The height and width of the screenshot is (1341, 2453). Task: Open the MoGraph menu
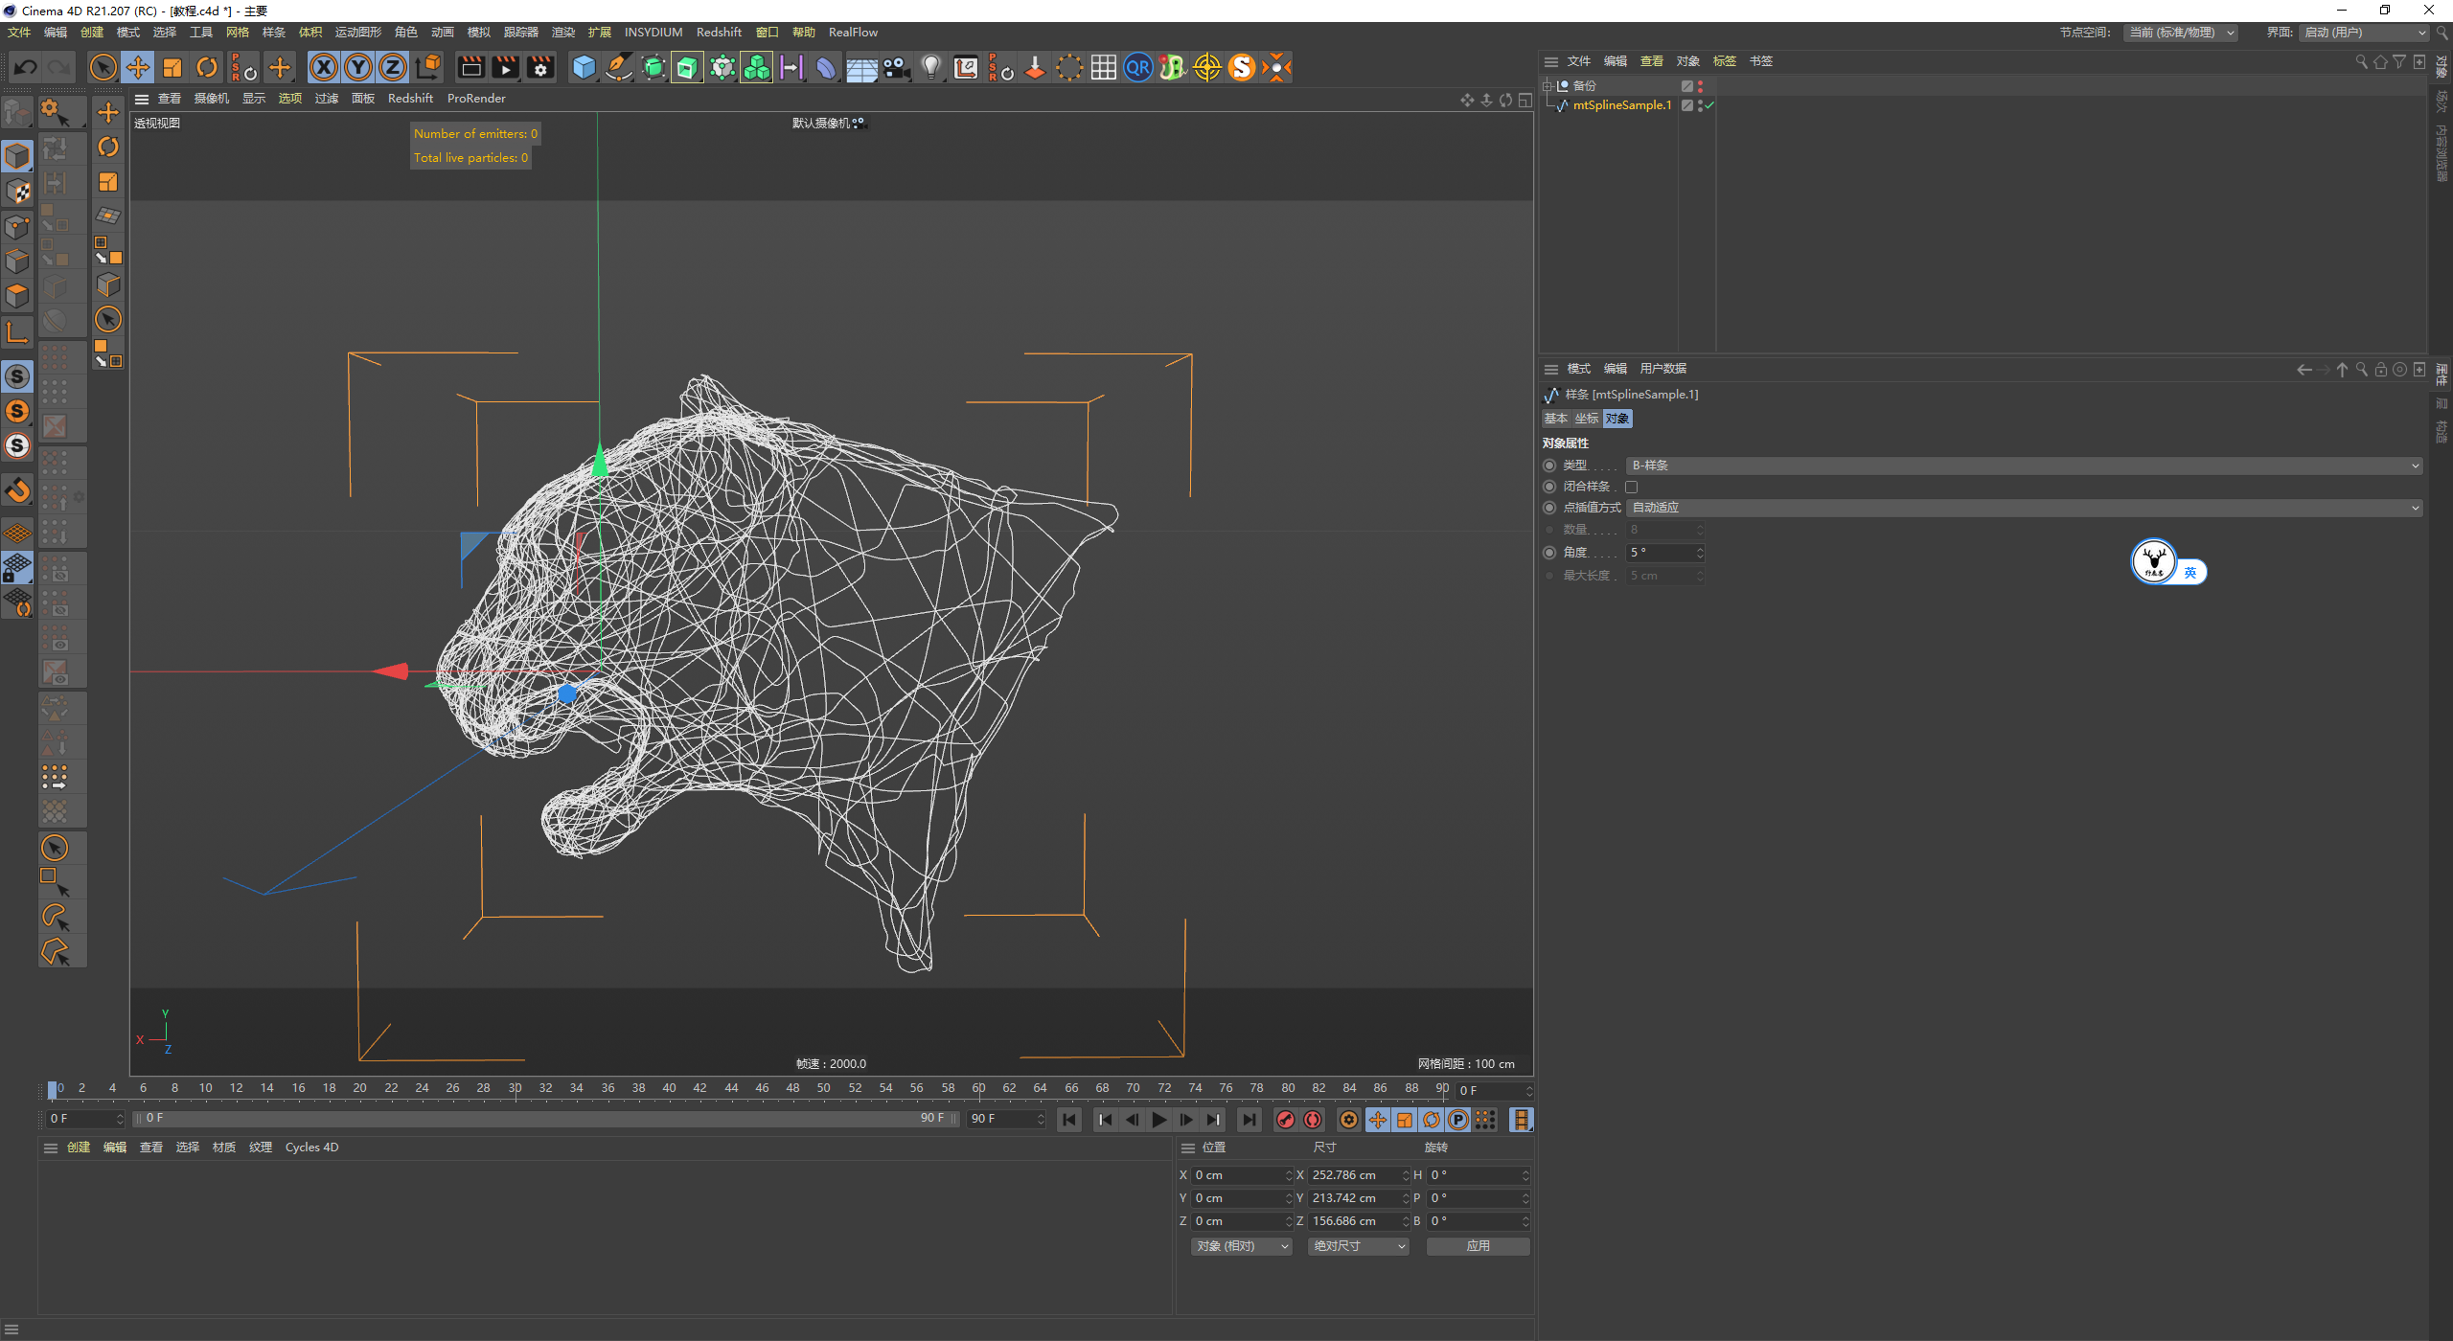[357, 33]
